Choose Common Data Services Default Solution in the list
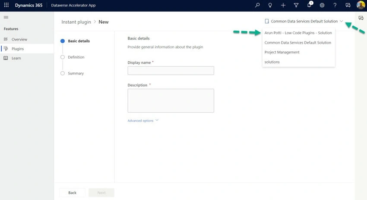367x200 pixels. coord(298,43)
